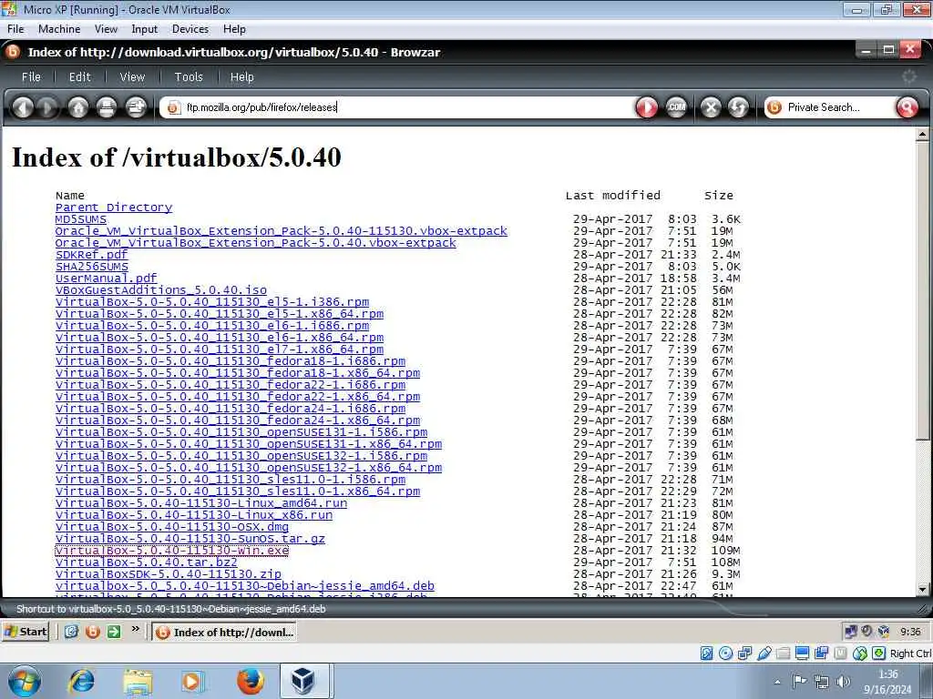The width and height of the screenshot is (933, 699).
Task: Print the page with the printer icon
Action: (107, 107)
